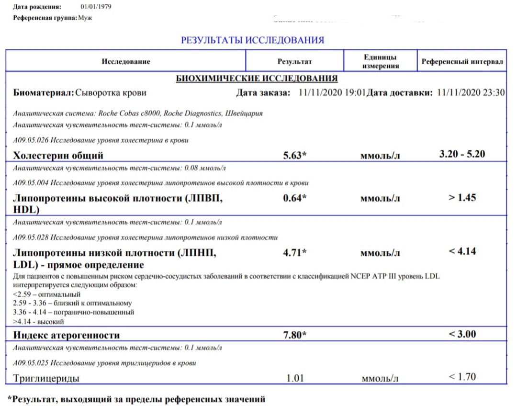Select the total cholesterol result 5.63*
The height and width of the screenshot is (417, 517).
pos(294,155)
